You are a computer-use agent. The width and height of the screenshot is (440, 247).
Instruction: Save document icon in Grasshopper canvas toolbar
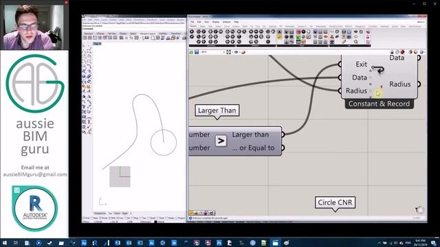[x=197, y=52]
